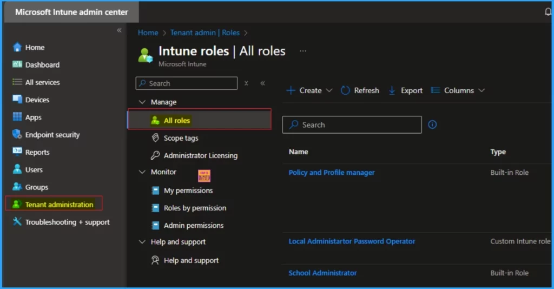Screen dimensions: 554x289
Task: Click the Admin permissions icon
Action: [x=155, y=225]
